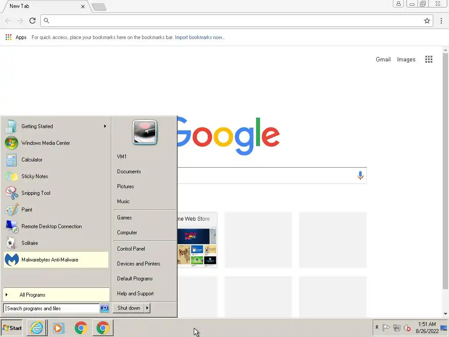Open the Documents folder
449x337 pixels.
pyautogui.click(x=145, y=172)
